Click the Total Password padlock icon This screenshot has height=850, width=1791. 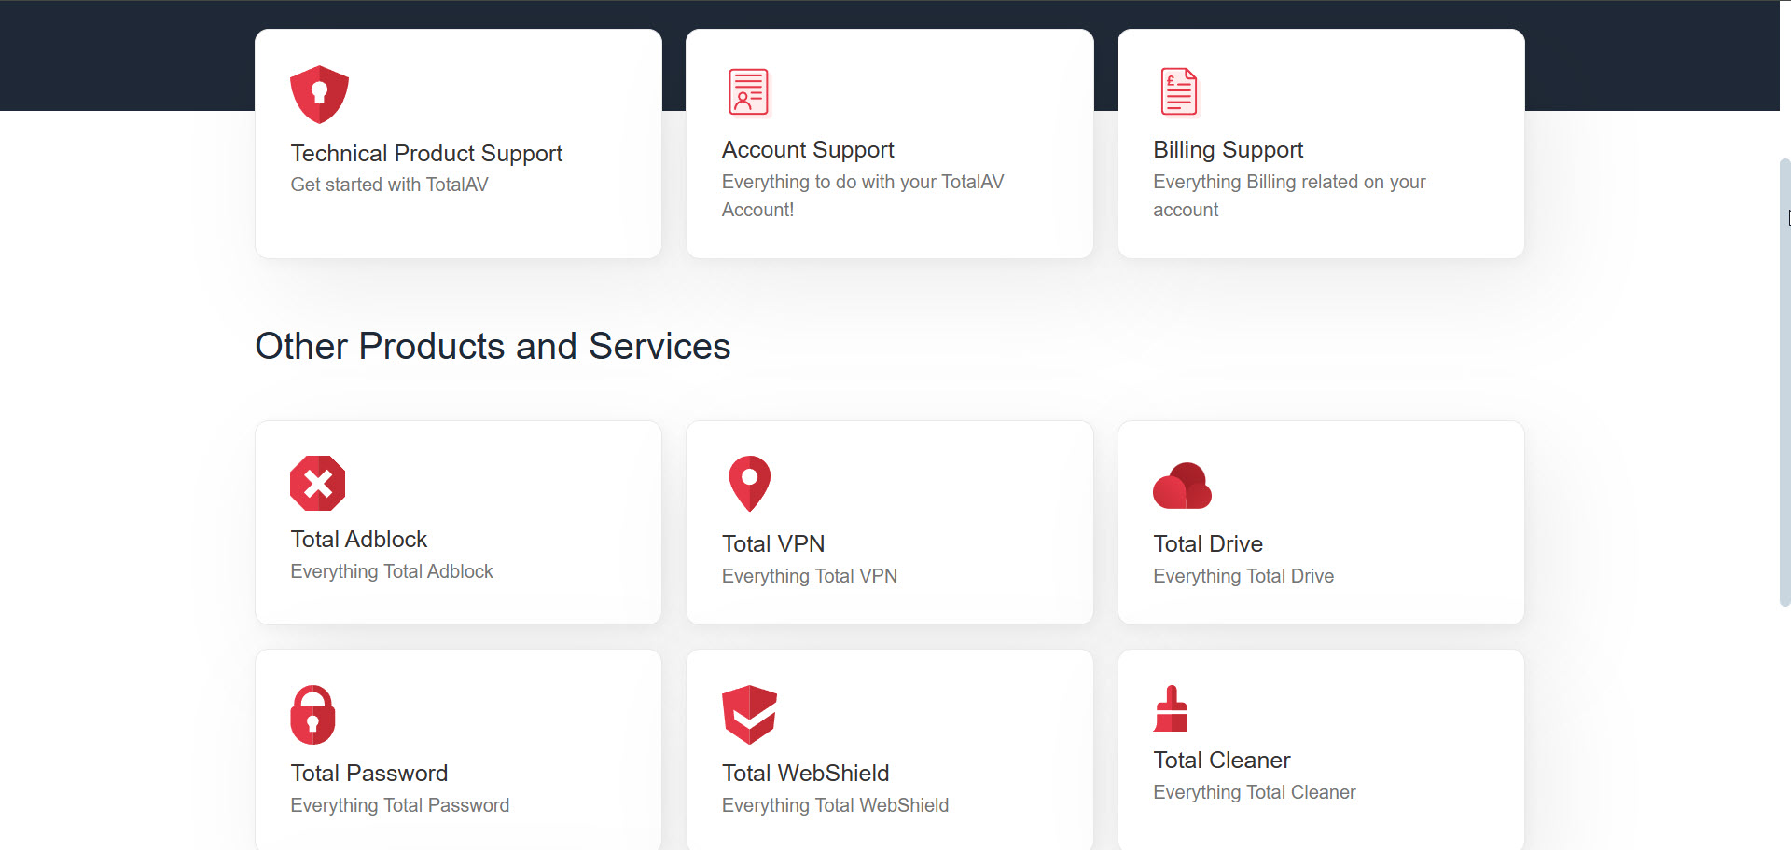click(x=312, y=715)
